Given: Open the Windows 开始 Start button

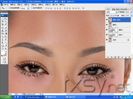Looking at the screenshot, I should click(6, 97).
